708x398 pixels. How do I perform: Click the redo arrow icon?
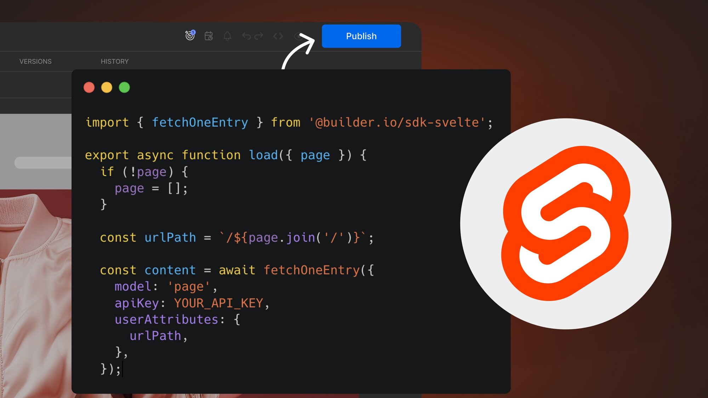259,36
